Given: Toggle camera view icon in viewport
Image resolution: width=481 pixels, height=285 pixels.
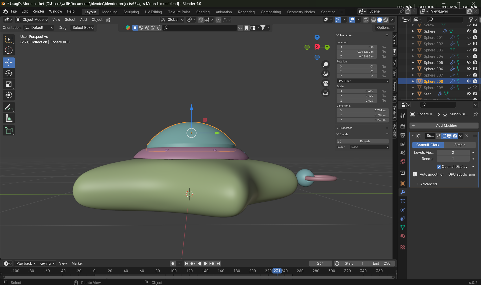Looking at the screenshot, I should (x=326, y=83).
